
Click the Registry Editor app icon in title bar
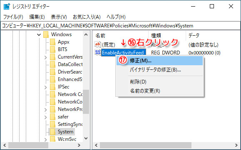tap(7, 7)
